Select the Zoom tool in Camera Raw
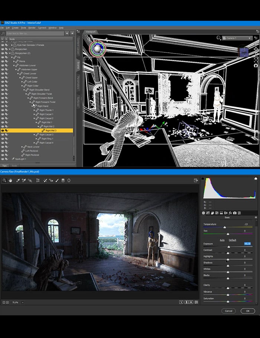Image resolution: width=260 pixels, height=338 pixels. tap(4, 181)
